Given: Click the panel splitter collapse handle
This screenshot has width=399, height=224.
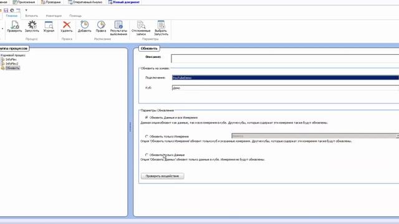Looking at the screenshot, I should point(130,126).
